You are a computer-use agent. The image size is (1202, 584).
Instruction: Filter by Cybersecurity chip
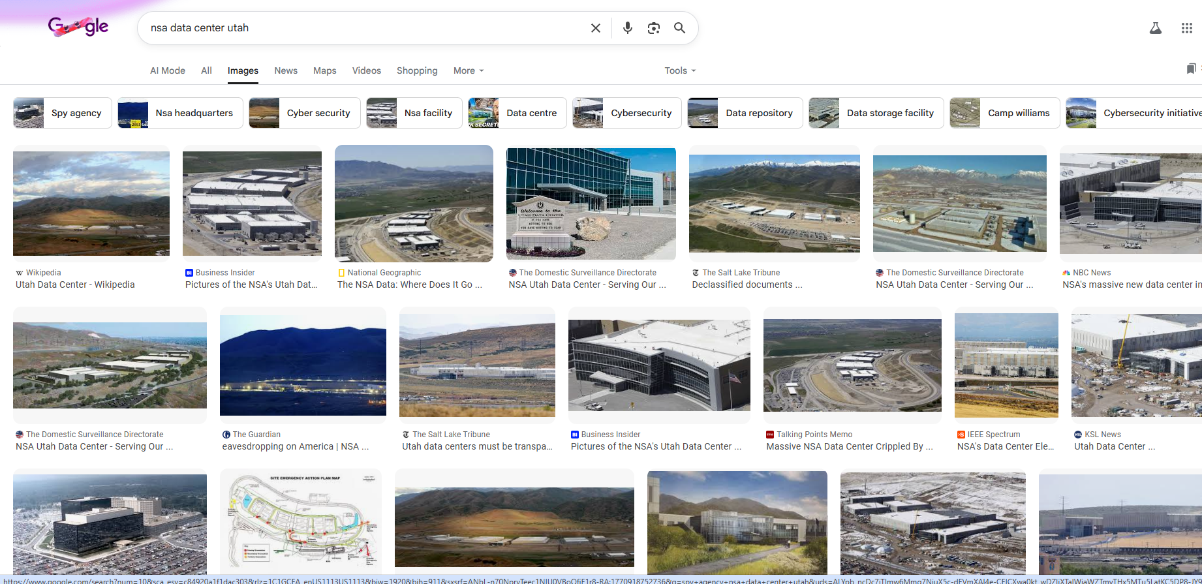(627, 113)
